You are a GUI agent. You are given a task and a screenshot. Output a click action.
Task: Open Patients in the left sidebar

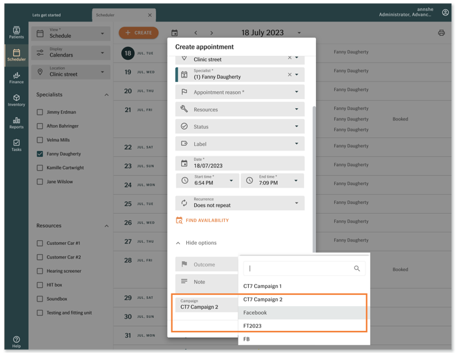pos(16,33)
